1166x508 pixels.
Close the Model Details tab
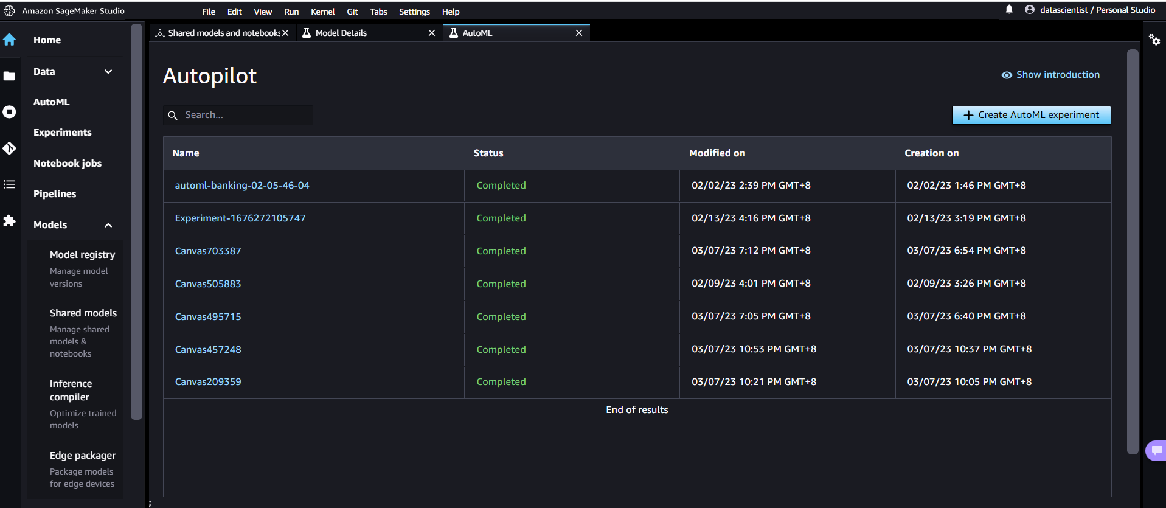[x=432, y=33]
